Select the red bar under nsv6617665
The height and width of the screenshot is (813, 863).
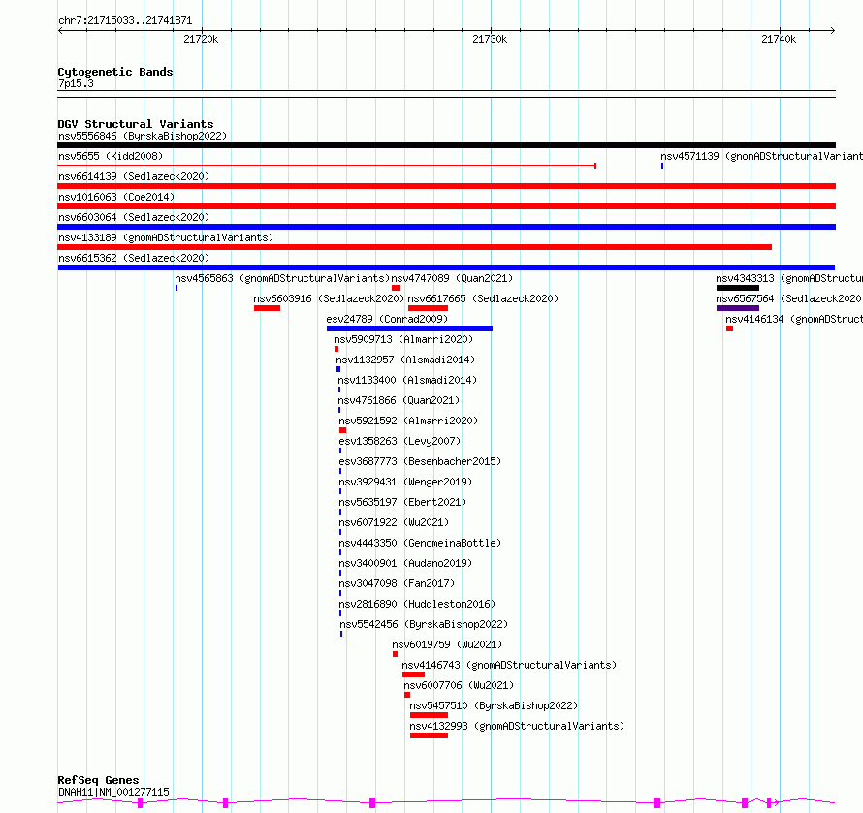pos(428,308)
